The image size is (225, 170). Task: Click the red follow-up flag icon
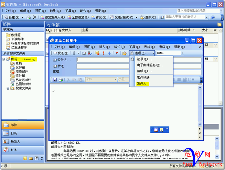pyautogui.click(x=117, y=53)
